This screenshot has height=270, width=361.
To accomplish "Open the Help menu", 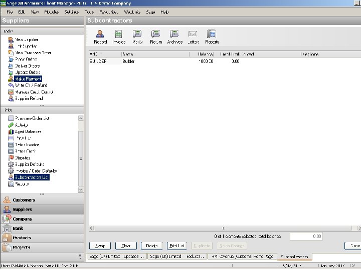I will (164, 12).
